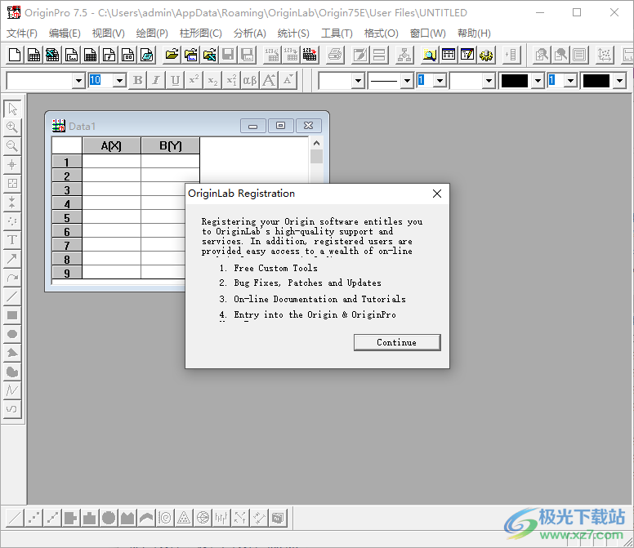Click the New Graph toolbar icon
The height and width of the screenshot is (548, 634).
coord(72,55)
